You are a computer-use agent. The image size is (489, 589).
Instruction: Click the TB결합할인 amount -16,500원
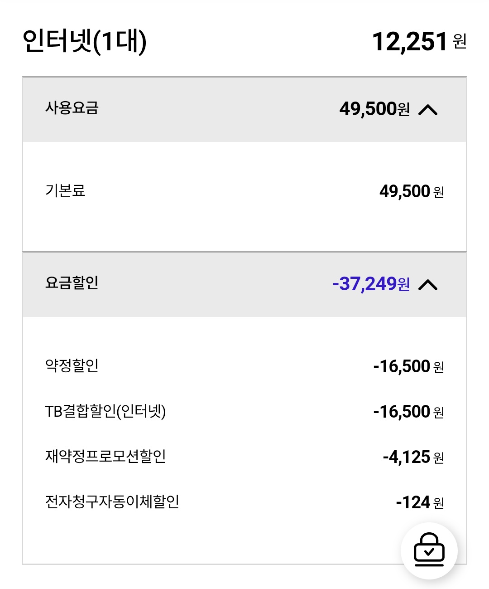coord(408,412)
